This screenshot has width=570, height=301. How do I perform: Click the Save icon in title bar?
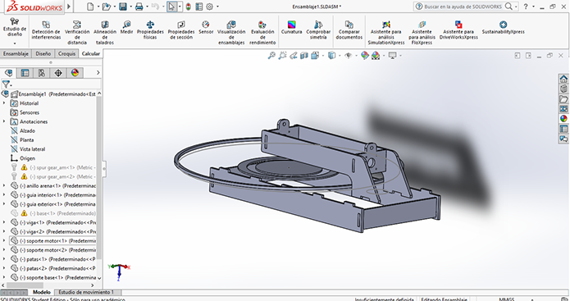pos(123,7)
